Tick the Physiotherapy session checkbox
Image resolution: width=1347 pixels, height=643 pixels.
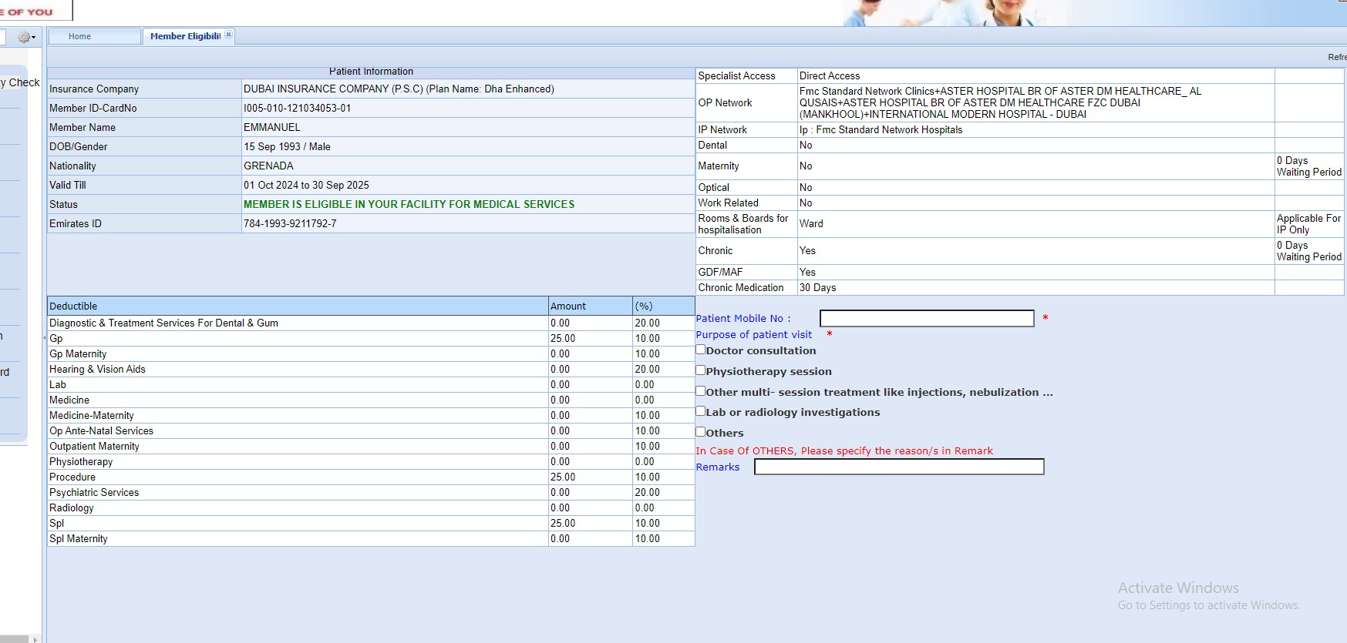[701, 370]
